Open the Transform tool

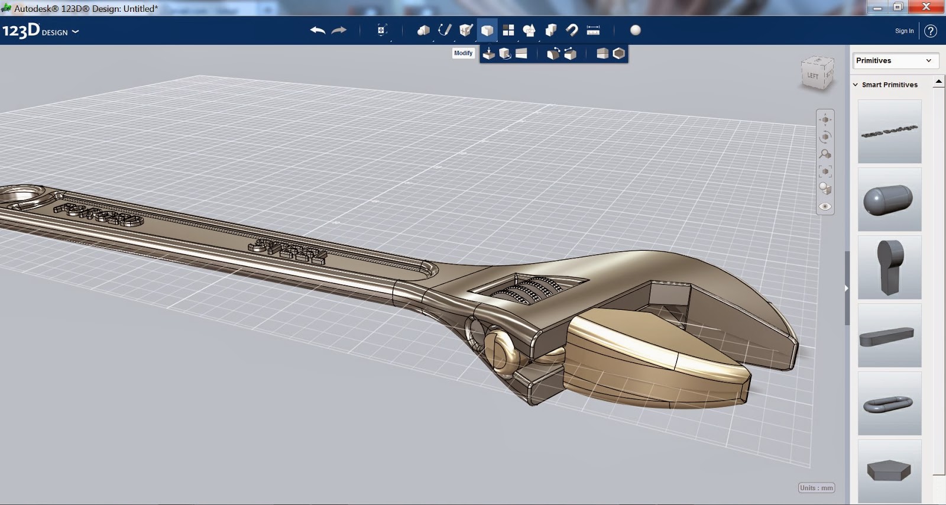pos(382,30)
